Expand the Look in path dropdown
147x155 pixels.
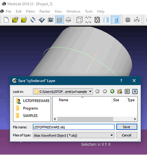90,92
